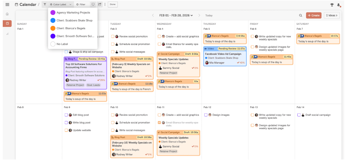Open the three-dot more options menu
Viewport: 347px width, 160px height.
pos(105,4)
